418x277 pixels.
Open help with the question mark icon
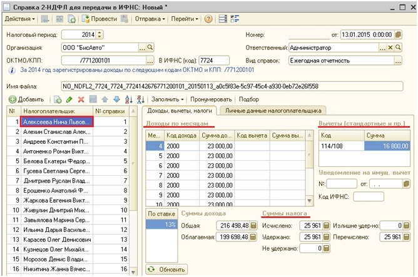208,19
